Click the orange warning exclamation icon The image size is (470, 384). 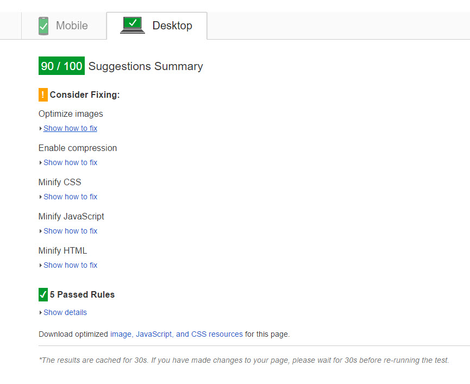[43, 95]
